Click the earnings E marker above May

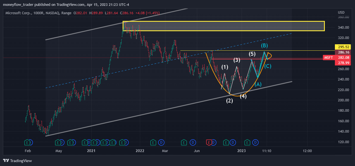[x=58, y=143]
